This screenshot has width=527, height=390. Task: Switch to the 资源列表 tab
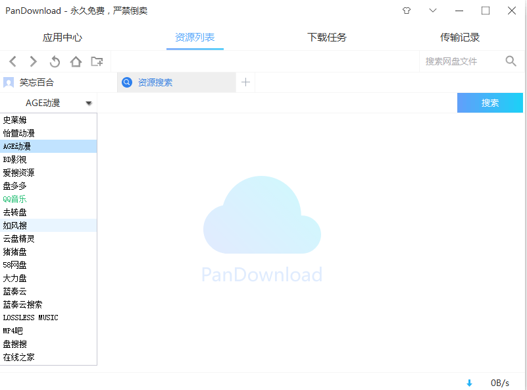click(195, 38)
